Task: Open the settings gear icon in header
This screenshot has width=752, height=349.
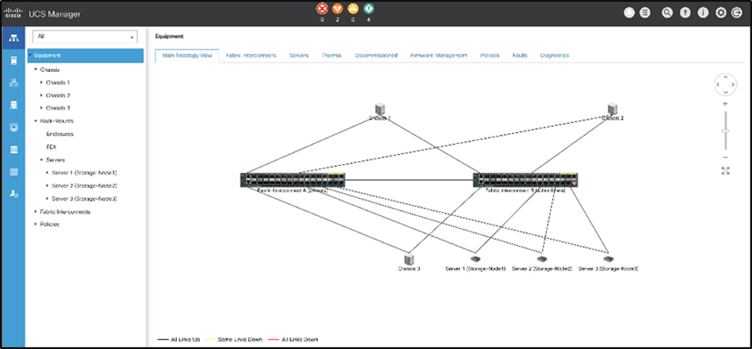Action: [721, 14]
